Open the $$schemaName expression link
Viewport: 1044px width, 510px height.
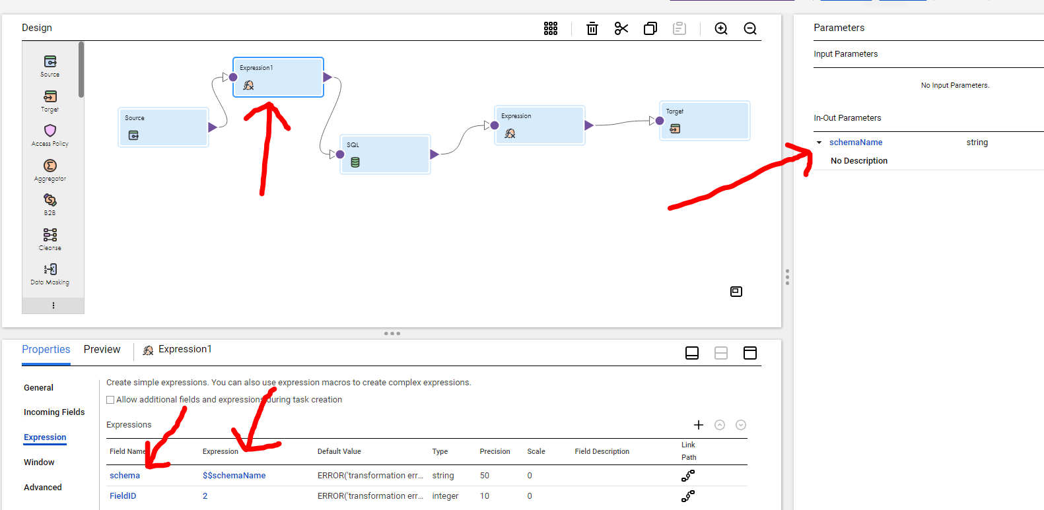(x=234, y=476)
